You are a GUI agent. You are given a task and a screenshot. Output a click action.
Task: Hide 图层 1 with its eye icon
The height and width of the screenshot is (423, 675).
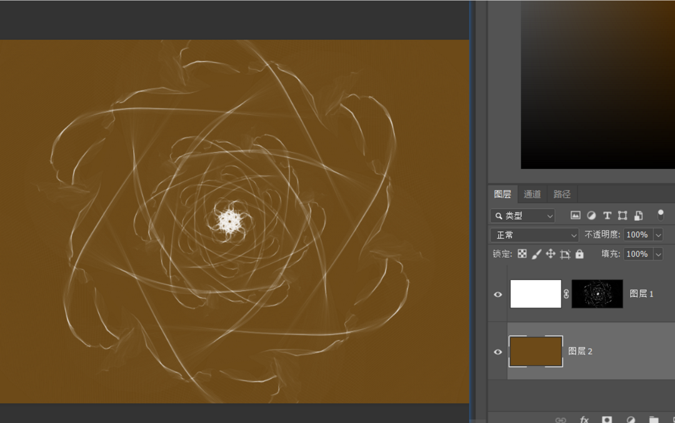point(498,294)
